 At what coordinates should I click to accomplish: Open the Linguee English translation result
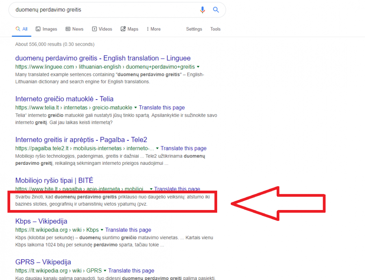pos(103,58)
